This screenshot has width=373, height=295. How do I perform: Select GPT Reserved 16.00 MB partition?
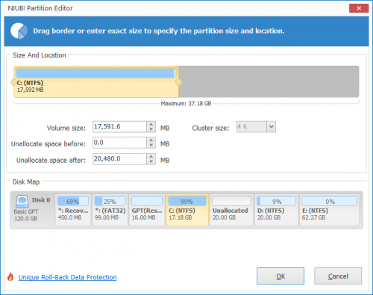click(x=147, y=210)
